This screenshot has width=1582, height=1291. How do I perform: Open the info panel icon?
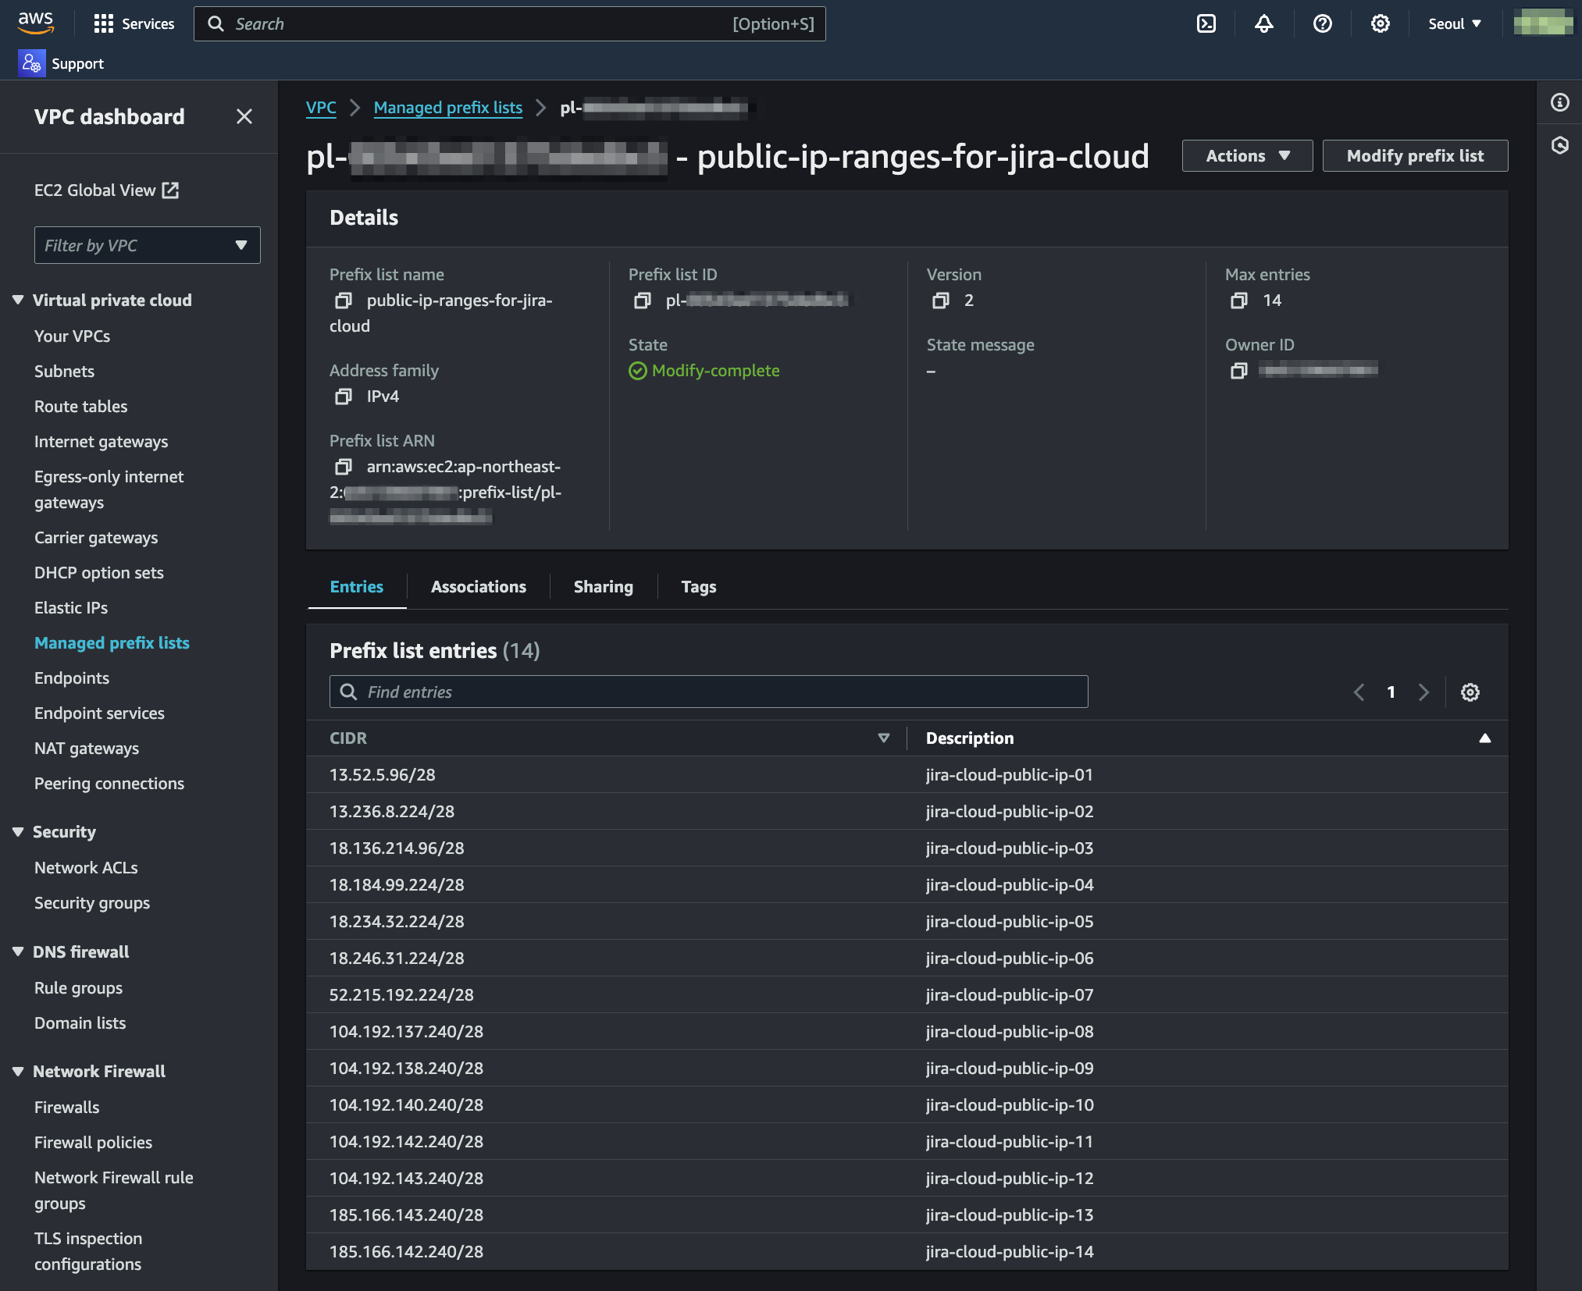1559,102
